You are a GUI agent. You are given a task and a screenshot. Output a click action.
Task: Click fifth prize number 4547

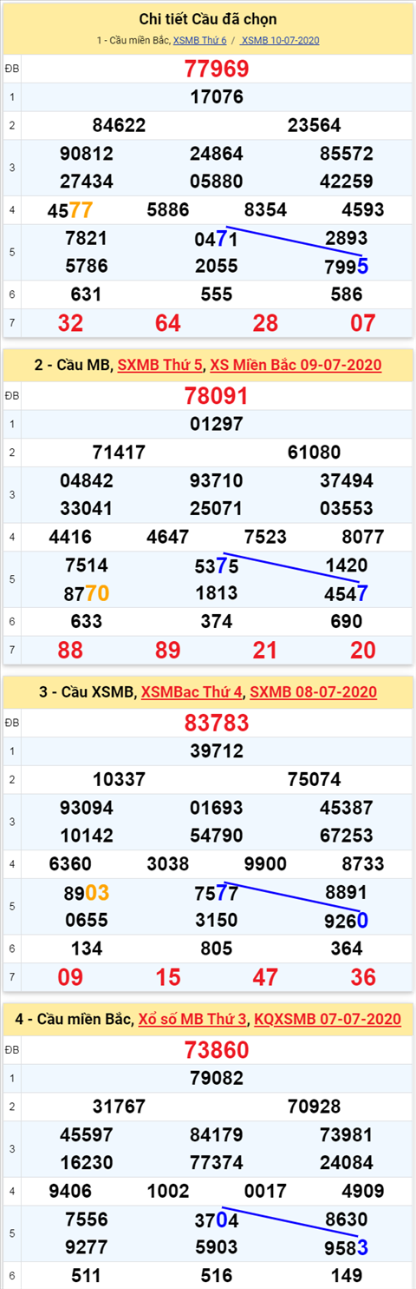coord(346,592)
